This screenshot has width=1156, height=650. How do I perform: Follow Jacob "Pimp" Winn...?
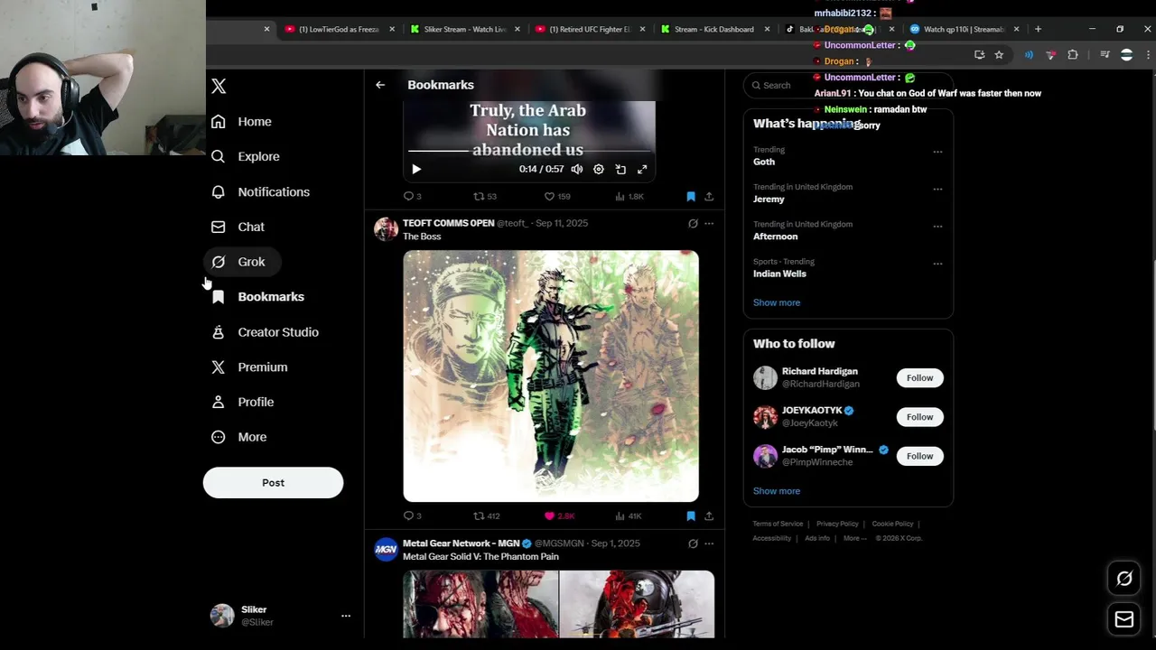point(919,456)
